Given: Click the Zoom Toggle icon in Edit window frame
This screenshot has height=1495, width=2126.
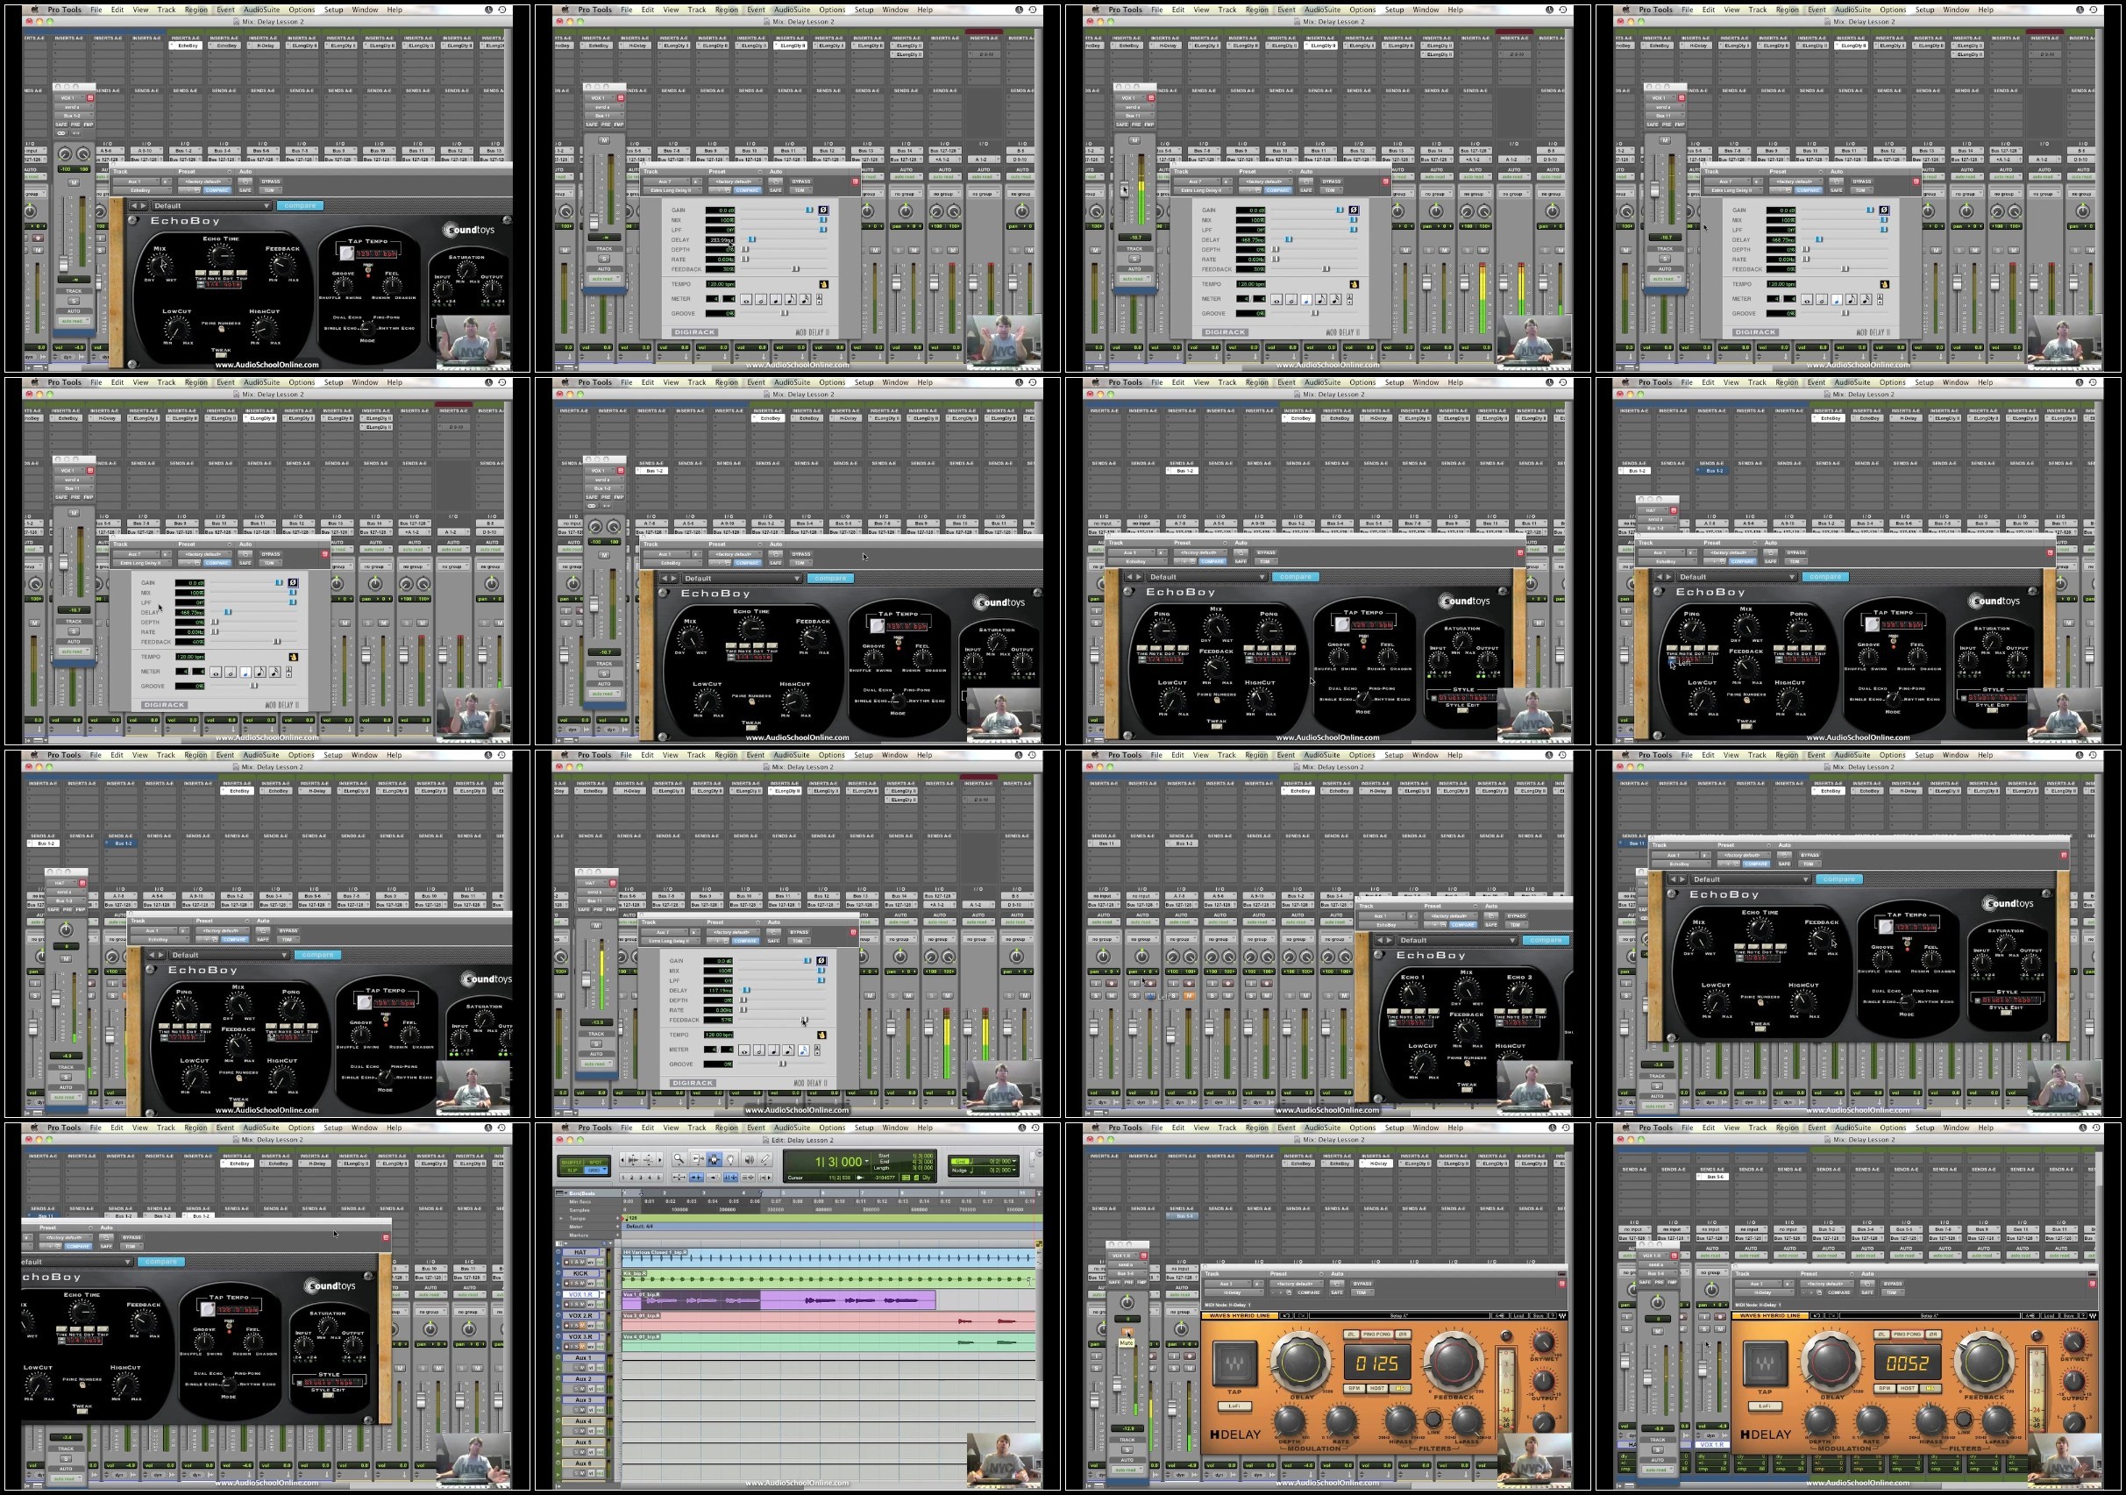Looking at the screenshot, I should point(679,1178).
